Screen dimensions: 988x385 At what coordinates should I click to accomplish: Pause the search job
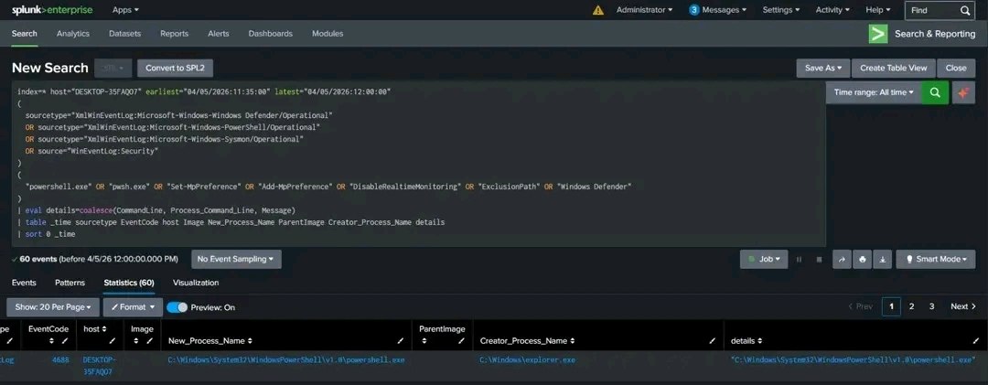coord(799,260)
